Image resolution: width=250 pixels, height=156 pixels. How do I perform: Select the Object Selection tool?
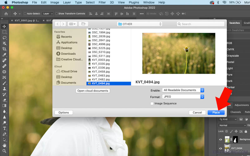(4, 43)
